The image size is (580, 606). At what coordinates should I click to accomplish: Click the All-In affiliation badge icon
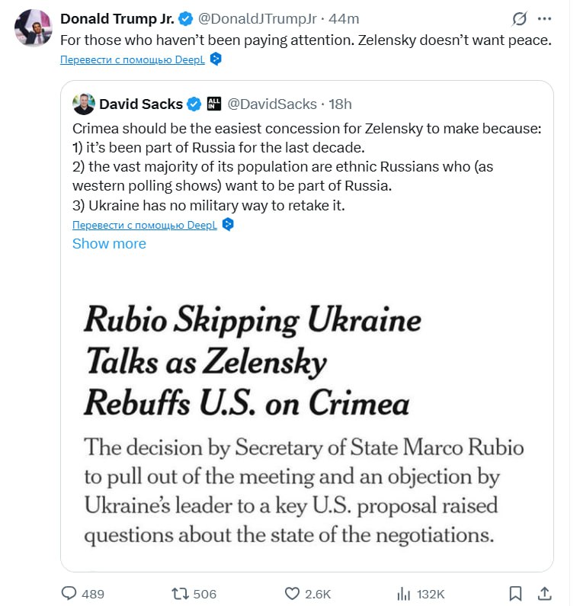[214, 104]
